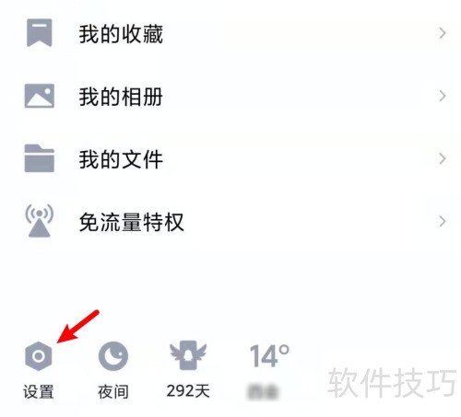Expand 免流量特权 using its right chevron
Image resolution: width=461 pixels, height=417 pixels.
point(442,221)
